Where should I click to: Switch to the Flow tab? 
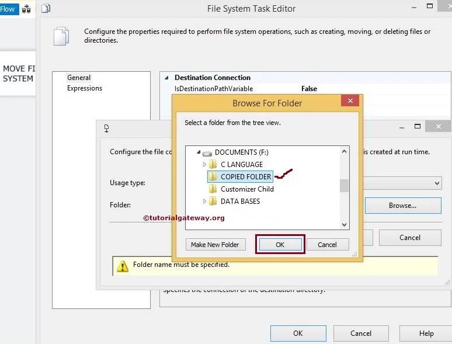pyautogui.click(x=9, y=9)
